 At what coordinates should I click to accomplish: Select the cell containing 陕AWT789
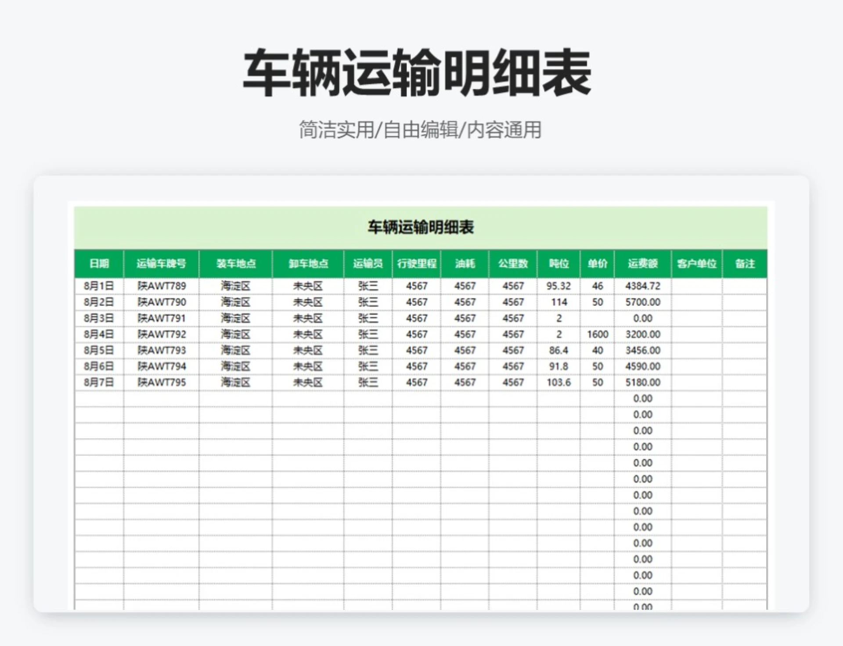pos(162,286)
